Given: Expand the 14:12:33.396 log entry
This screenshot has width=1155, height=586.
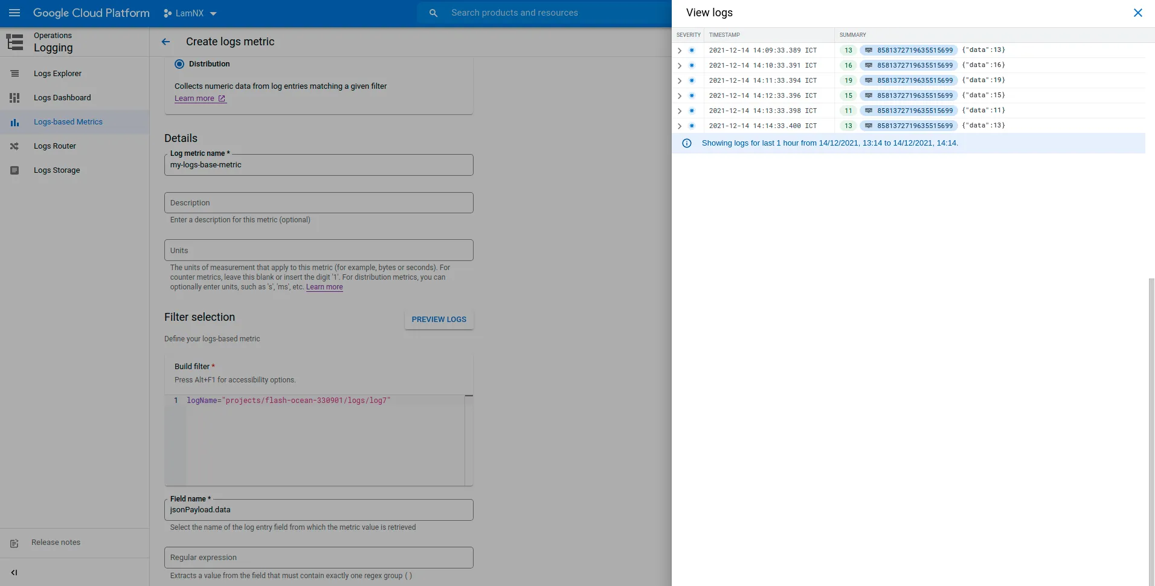Looking at the screenshot, I should [x=680, y=95].
